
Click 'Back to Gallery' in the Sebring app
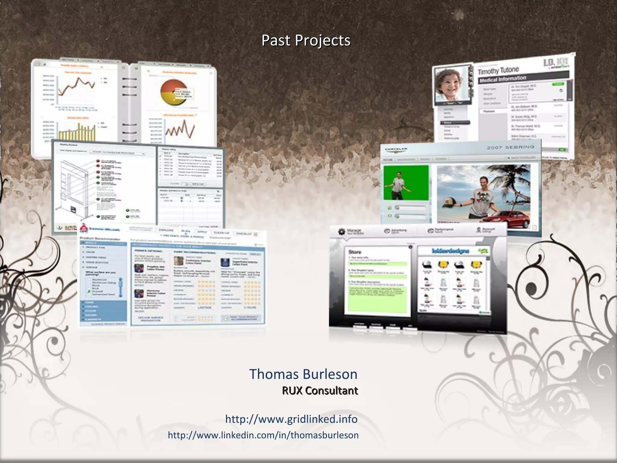click(x=522, y=158)
